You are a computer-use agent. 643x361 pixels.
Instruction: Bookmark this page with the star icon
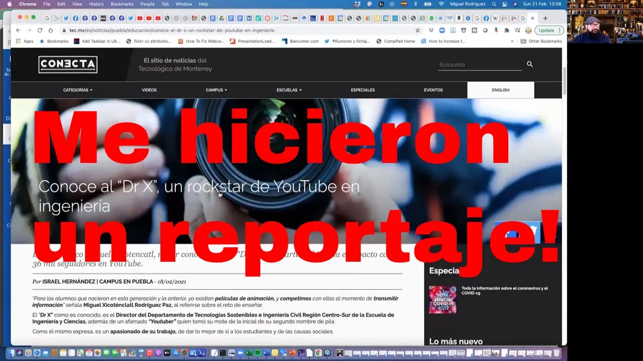point(417,30)
